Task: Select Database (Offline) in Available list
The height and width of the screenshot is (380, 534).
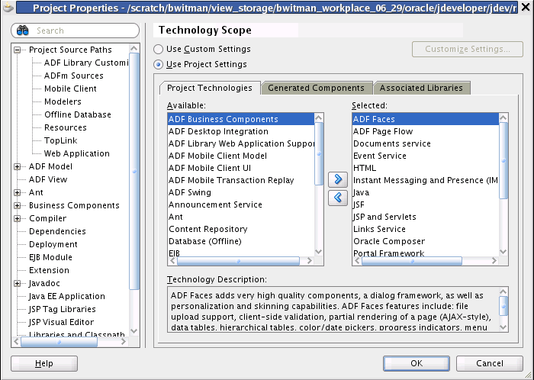Action: coord(241,241)
